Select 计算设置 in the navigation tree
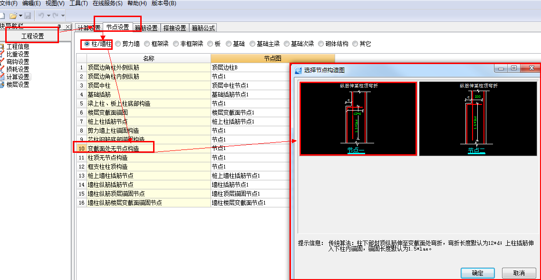Image resolution: width=541 pixels, height=280 pixels. (x=18, y=77)
